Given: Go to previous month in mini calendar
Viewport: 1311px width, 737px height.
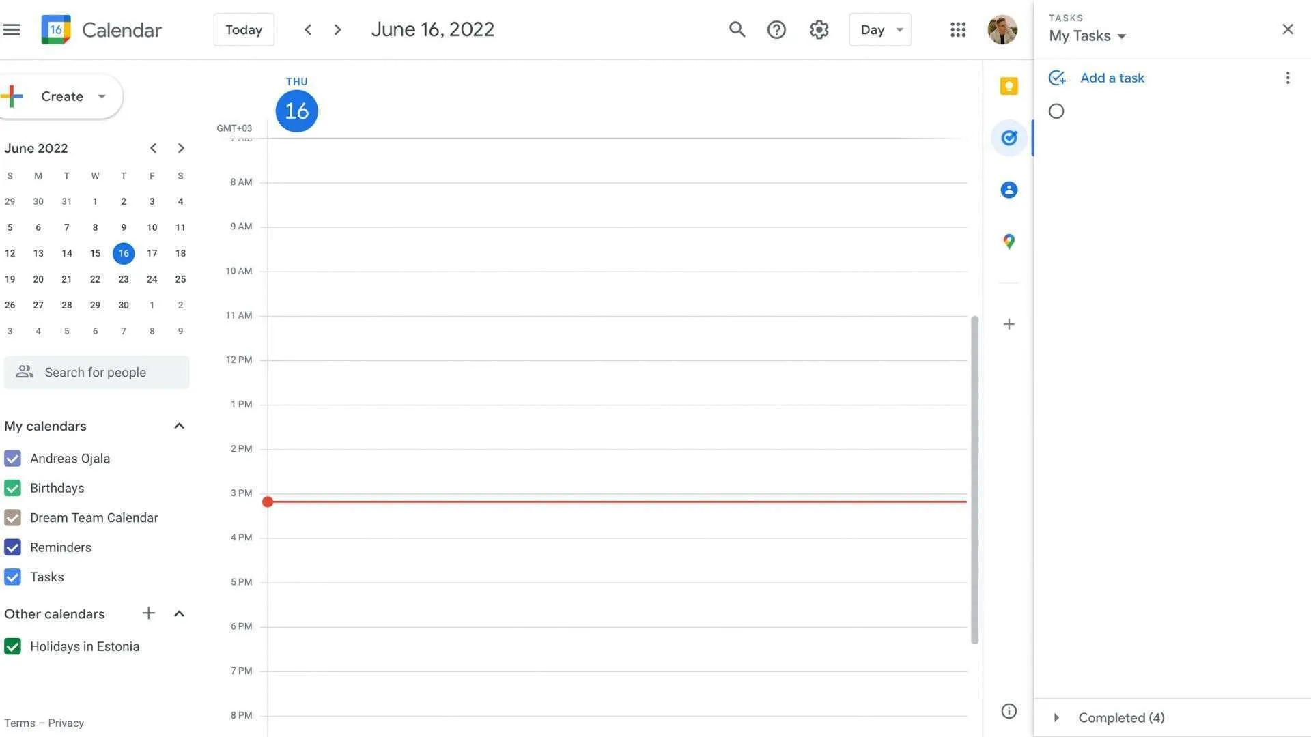Looking at the screenshot, I should (x=153, y=148).
